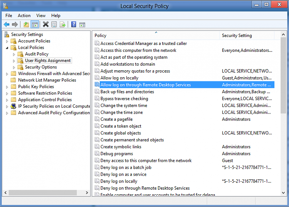Click the Public Key Policies folder icon

[13, 86]
